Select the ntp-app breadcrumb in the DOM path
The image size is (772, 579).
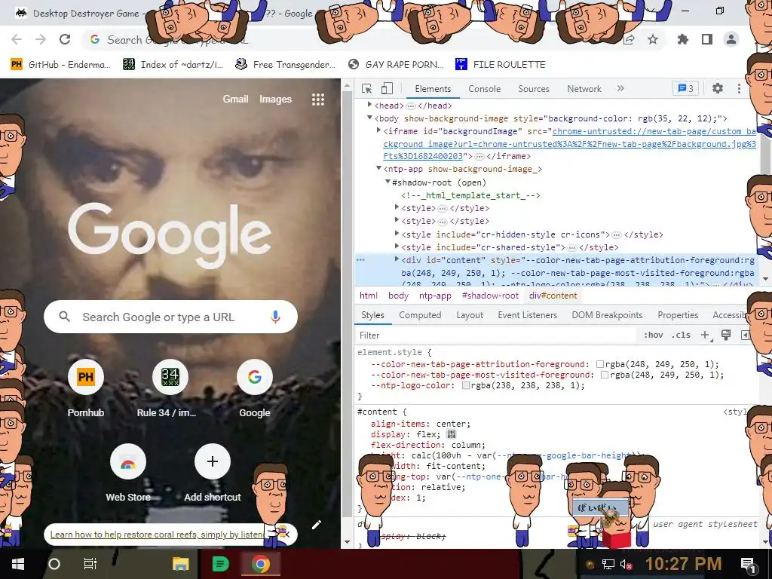435,296
